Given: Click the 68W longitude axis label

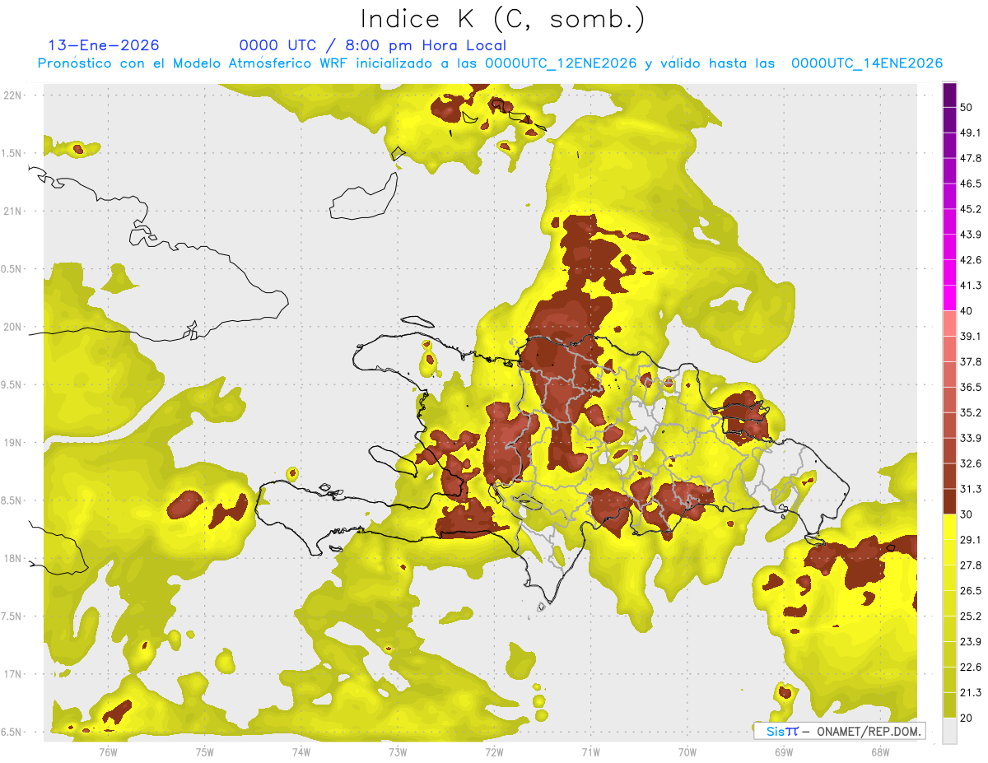Looking at the screenshot, I should click(x=880, y=751).
